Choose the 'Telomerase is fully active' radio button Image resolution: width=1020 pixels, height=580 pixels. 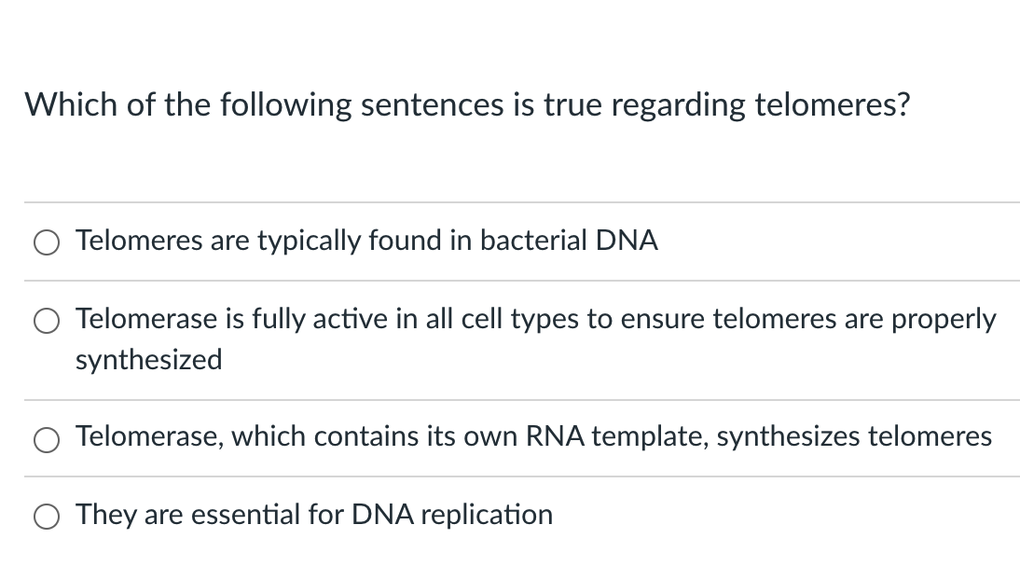tap(48, 321)
